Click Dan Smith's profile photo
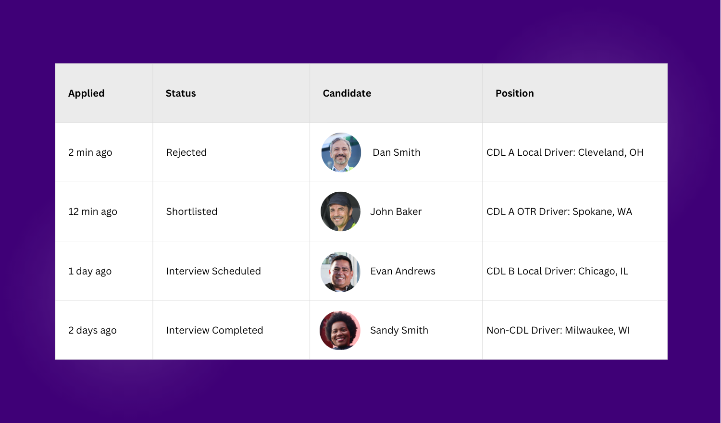 (341, 152)
